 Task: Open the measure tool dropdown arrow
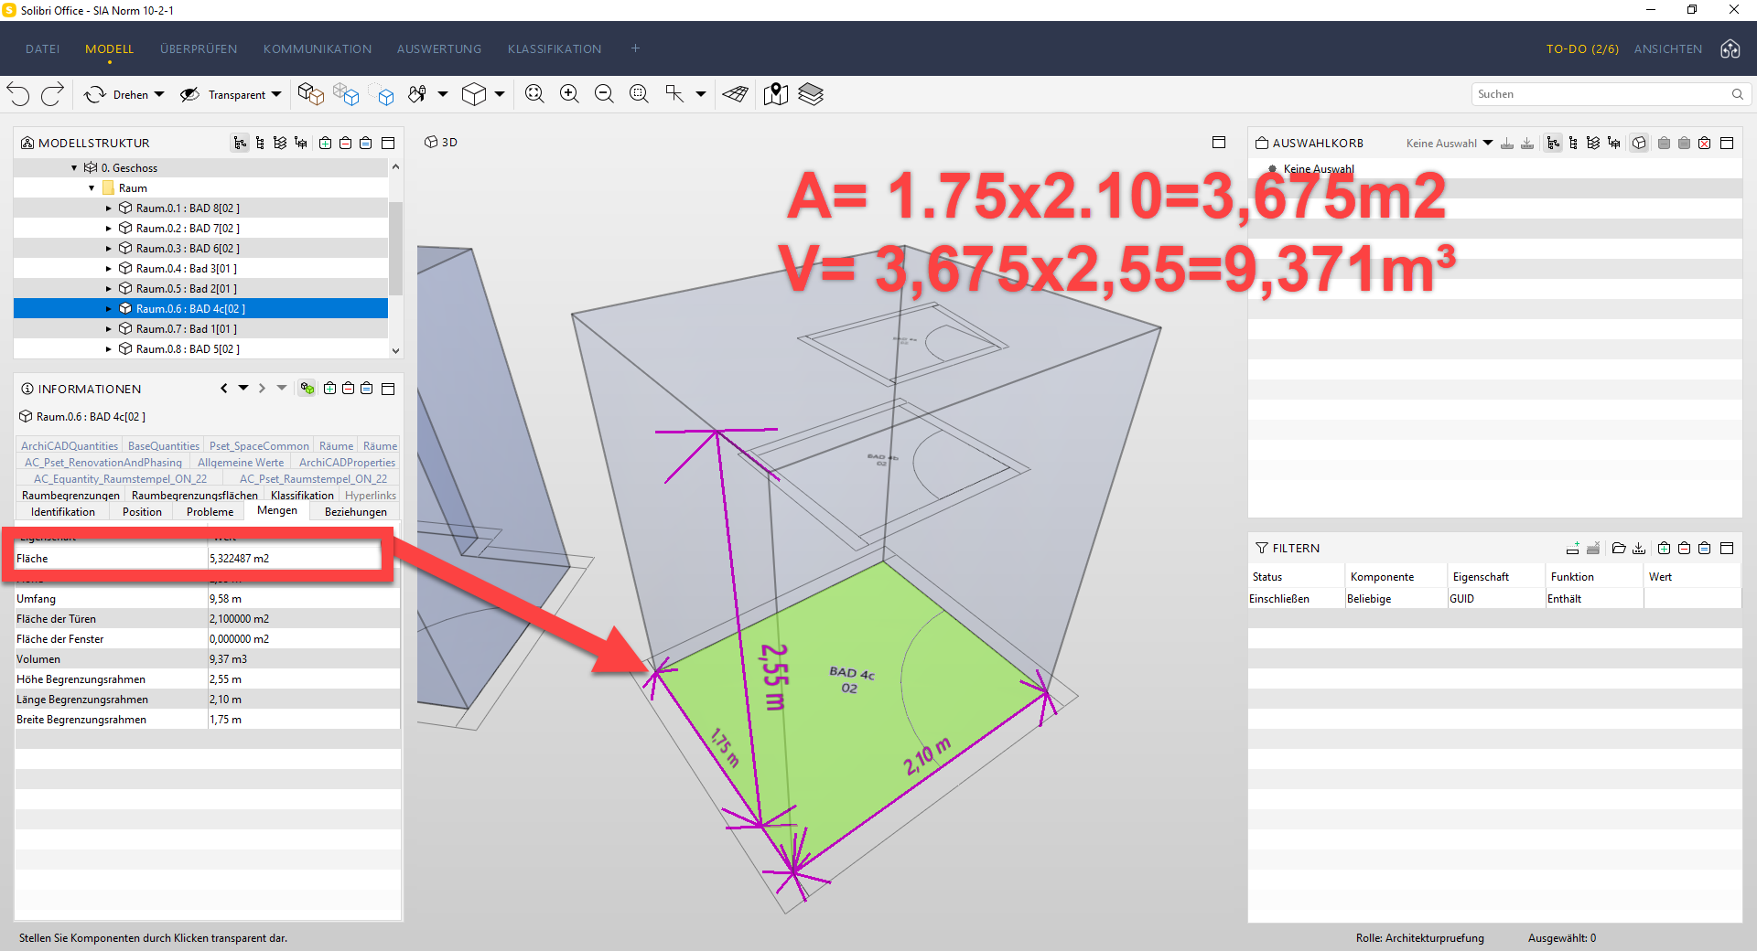coord(701,94)
